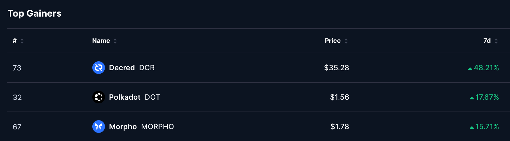Click rank number 67 for Morpho

coord(17,127)
